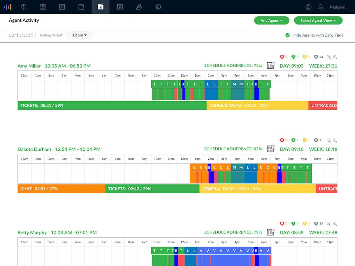Screen dimensions: 355x266
Task: Toggle Hide Agents with Zero Time checkbox
Action: (287, 35)
